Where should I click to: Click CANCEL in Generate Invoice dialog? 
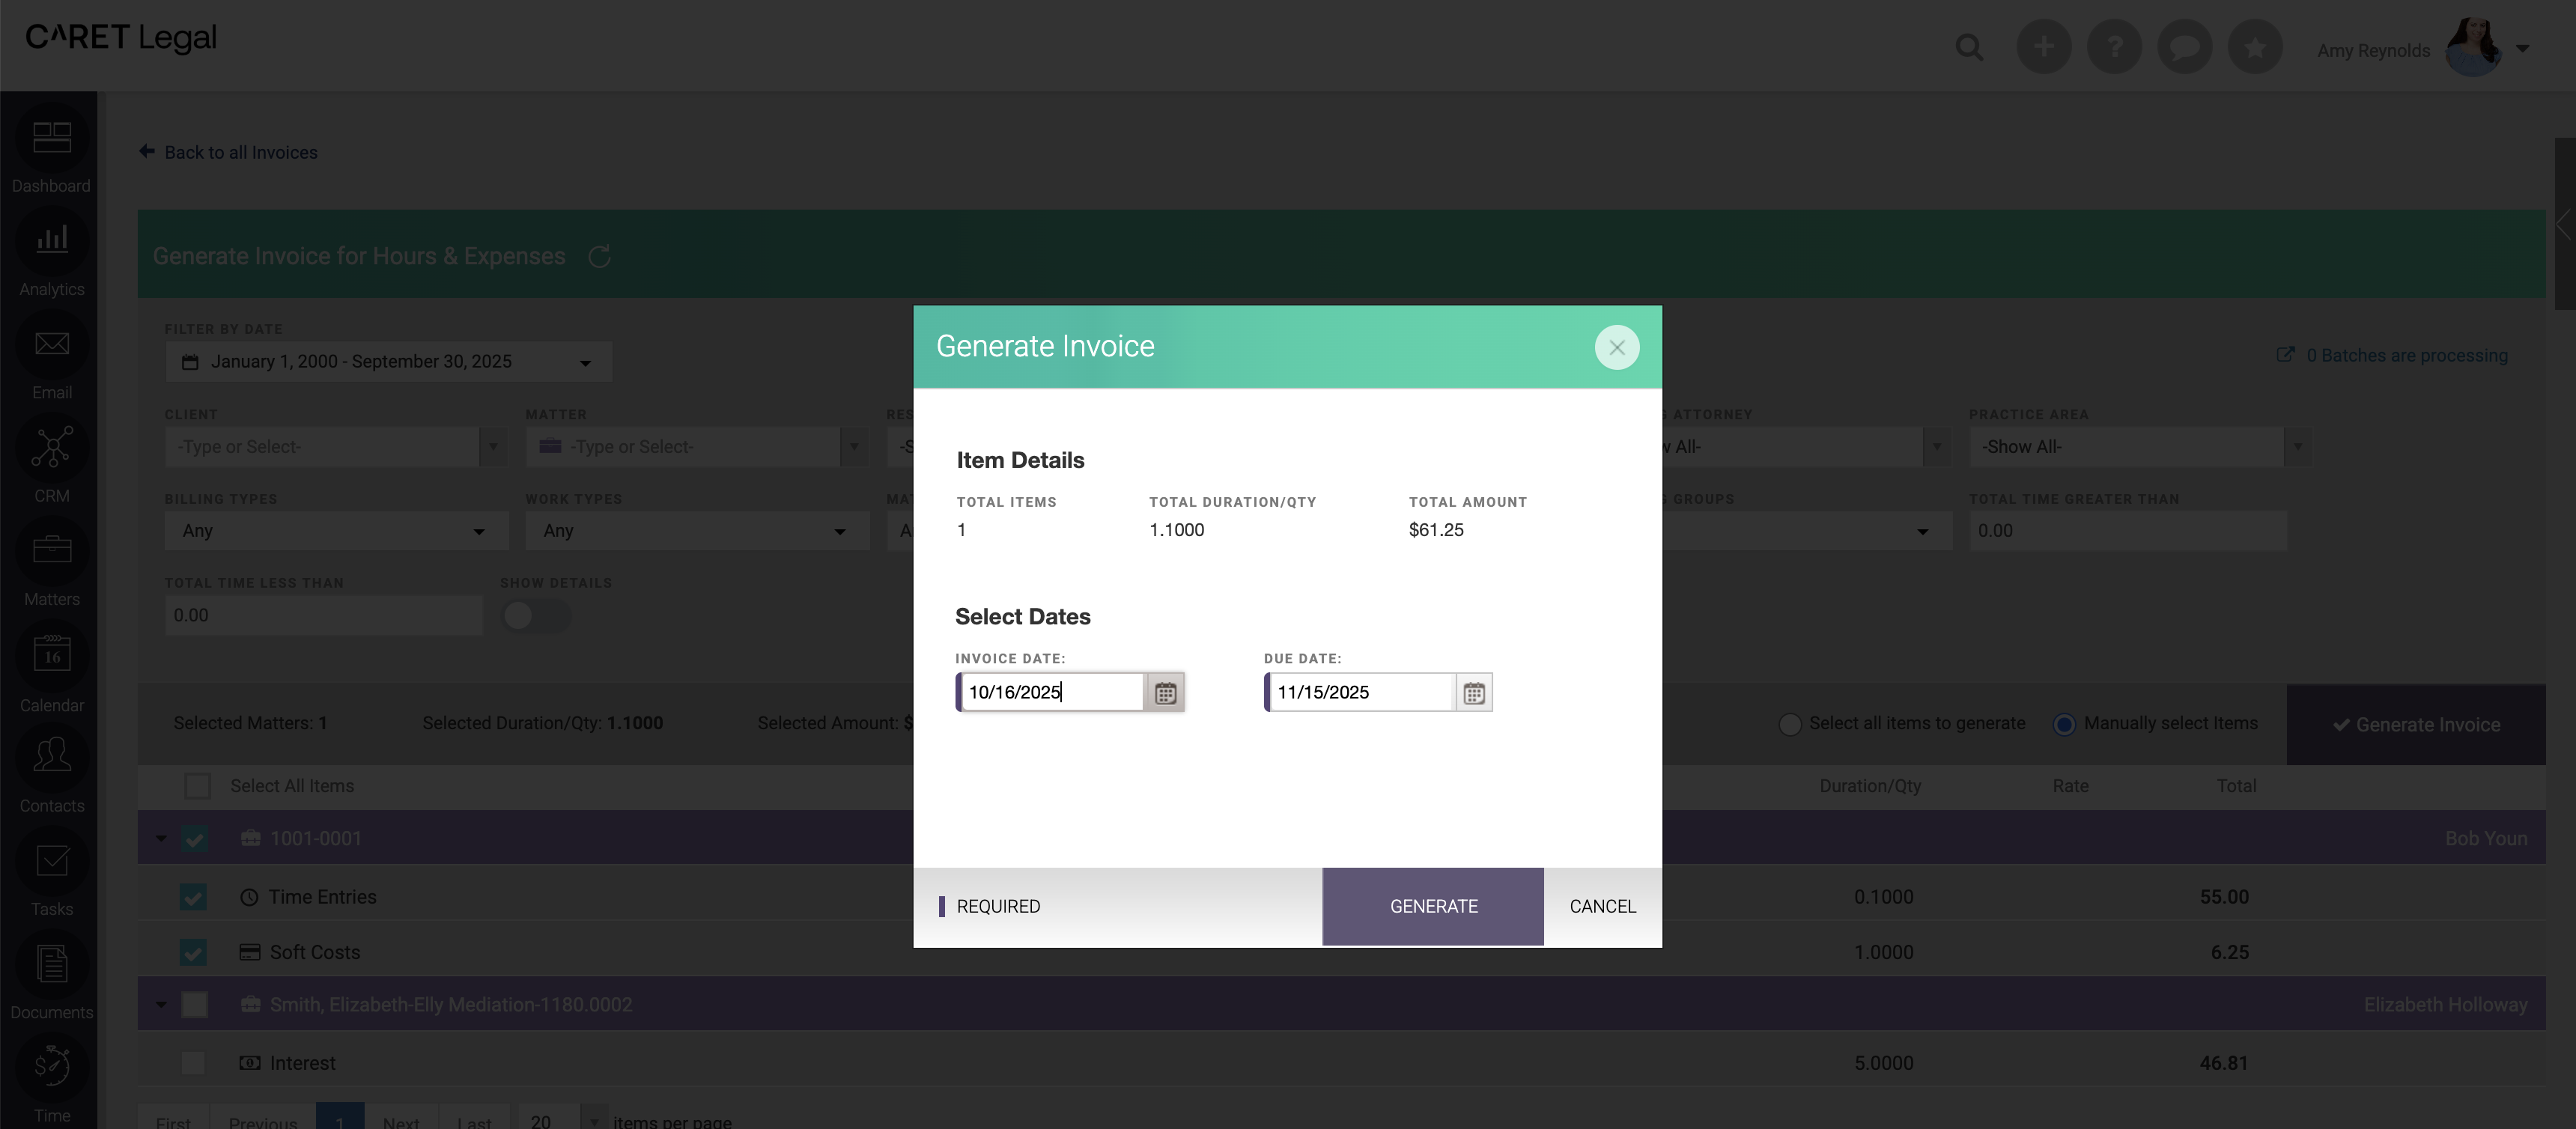pyautogui.click(x=1602, y=906)
